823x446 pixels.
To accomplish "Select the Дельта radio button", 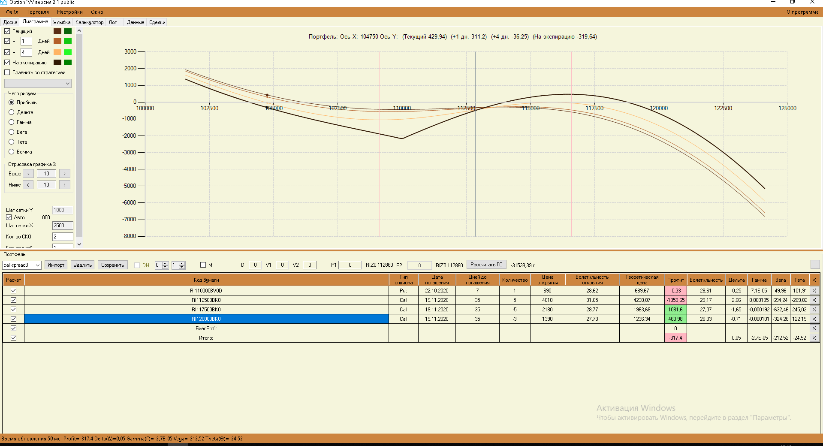I will tap(12, 112).
